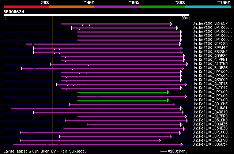The image size is (234, 154).
Task: Open the UniRef100_C4YFW1 hit label
Action: coord(210,60)
